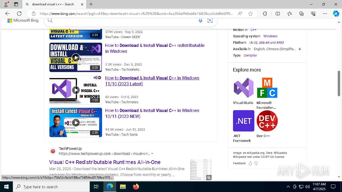Show hidden tray icons chevron
Screen dimensions: 342x192
point(288,187)
